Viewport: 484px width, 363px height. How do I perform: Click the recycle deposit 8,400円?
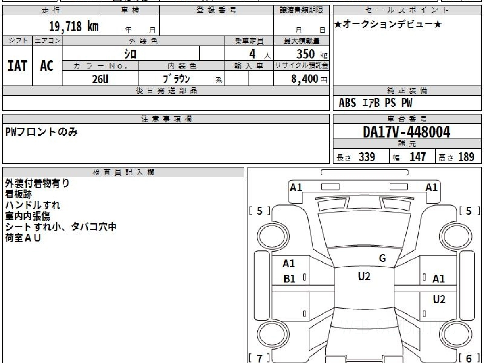click(x=309, y=79)
